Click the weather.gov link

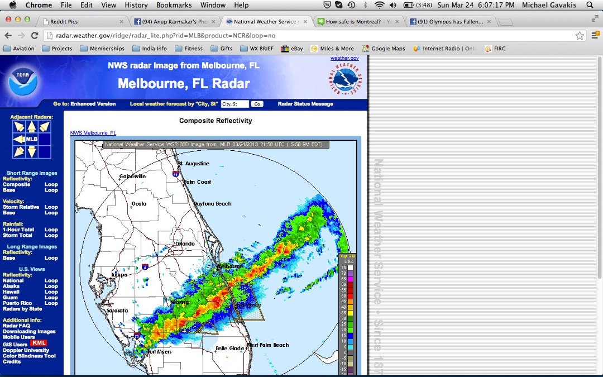coord(344,58)
